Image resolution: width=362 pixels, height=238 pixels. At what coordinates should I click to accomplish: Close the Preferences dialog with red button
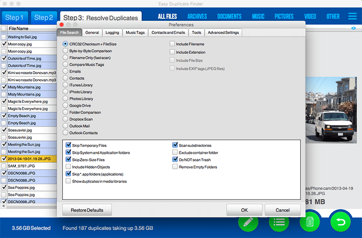pos(61,24)
